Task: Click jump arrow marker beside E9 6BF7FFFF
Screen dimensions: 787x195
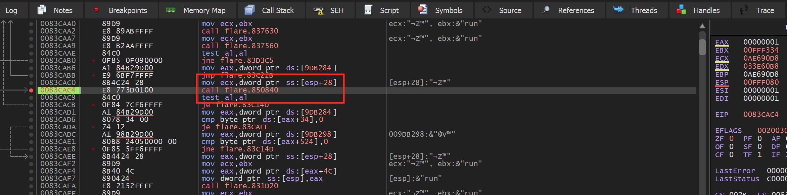Action: coord(93,75)
